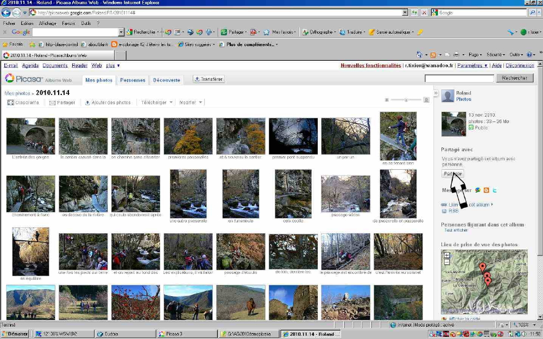The height and width of the screenshot is (339, 543).
Task: Click the Twitter share icon
Action: [x=495, y=190]
